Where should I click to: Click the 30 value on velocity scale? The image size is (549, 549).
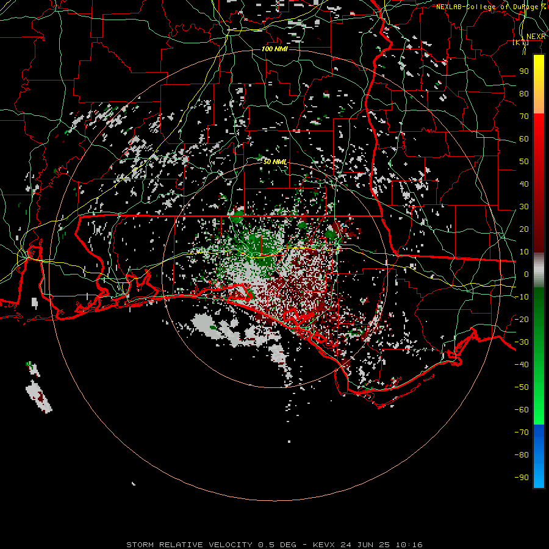[524, 207]
